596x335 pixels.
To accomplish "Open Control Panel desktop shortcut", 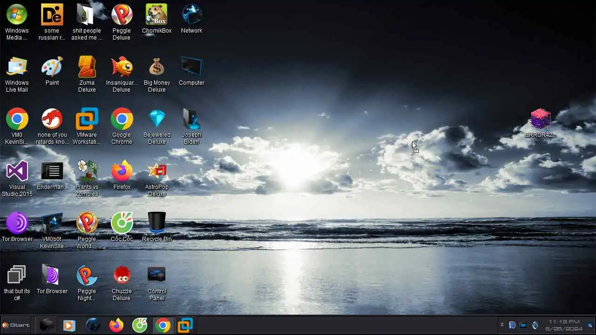I will (157, 282).
